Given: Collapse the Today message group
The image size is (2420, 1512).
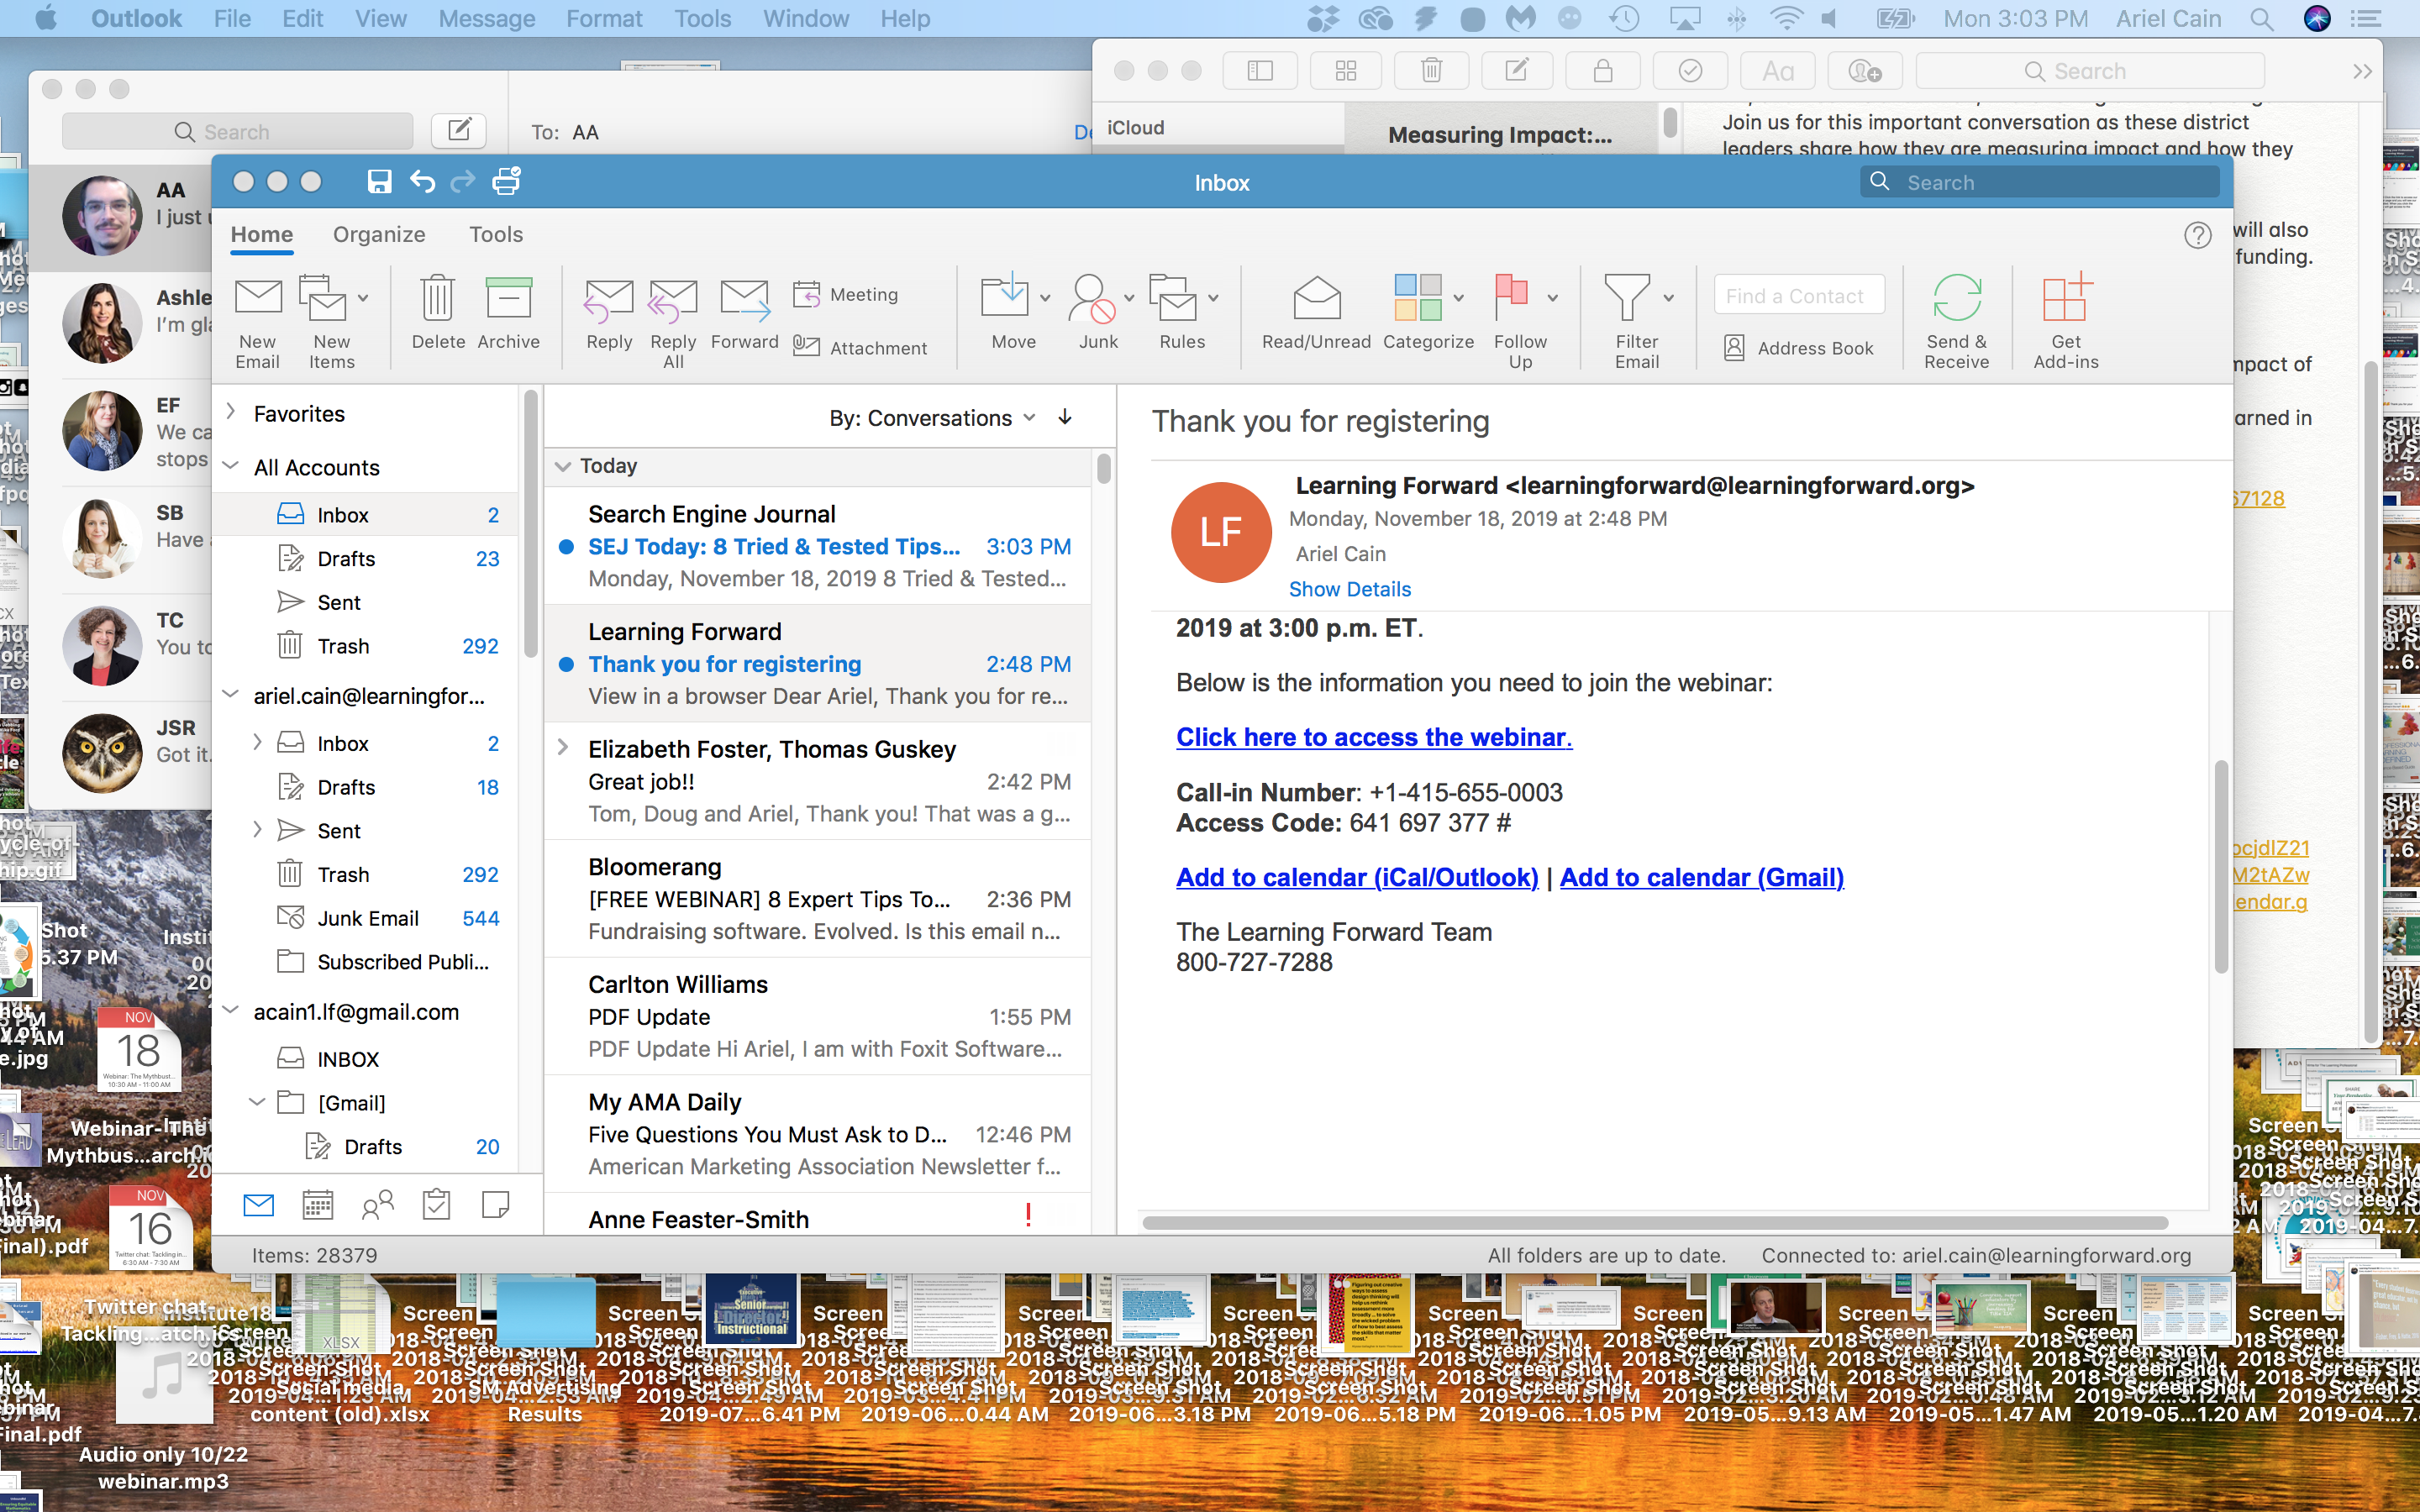Looking at the screenshot, I should tap(563, 466).
